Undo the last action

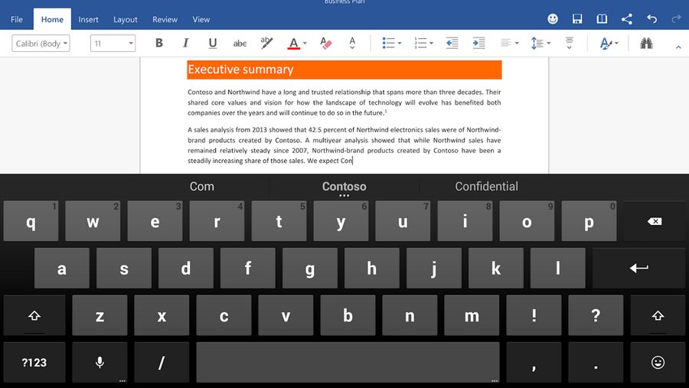(652, 18)
